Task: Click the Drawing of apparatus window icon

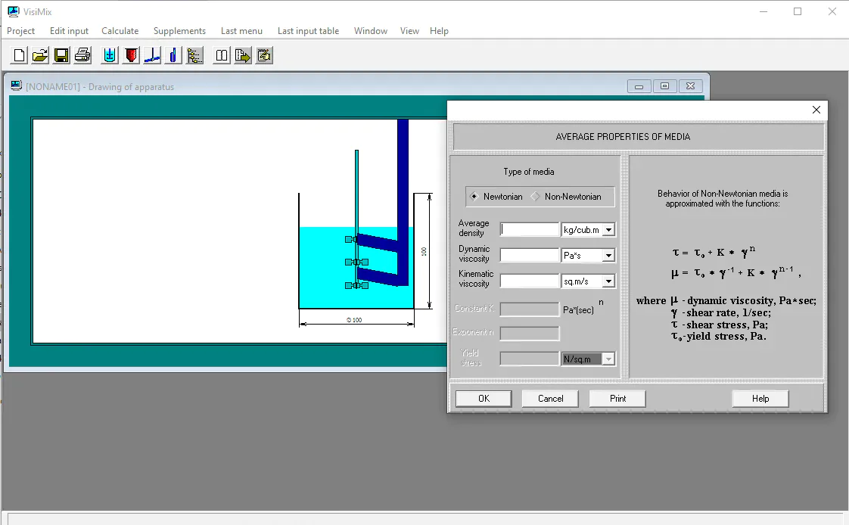Action: 16,86
